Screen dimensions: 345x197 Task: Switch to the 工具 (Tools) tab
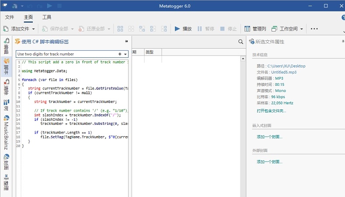coord(47,17)
